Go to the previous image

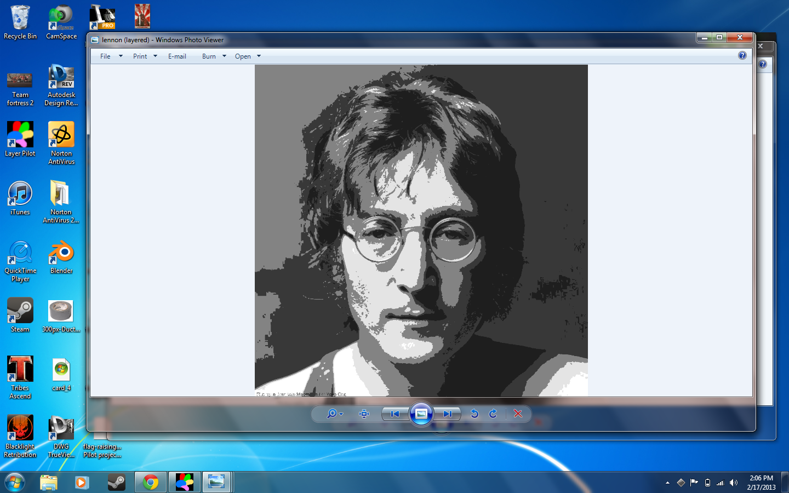click(394, 414)
